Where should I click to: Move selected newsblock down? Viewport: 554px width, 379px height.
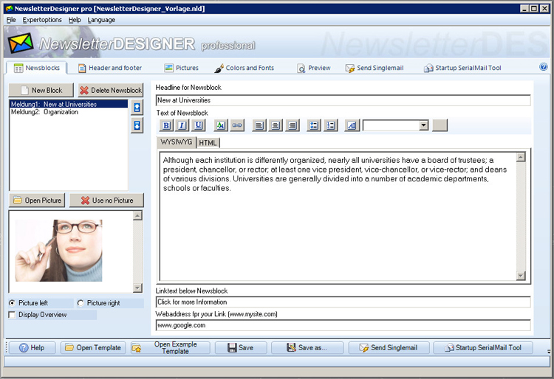(137, 125)
